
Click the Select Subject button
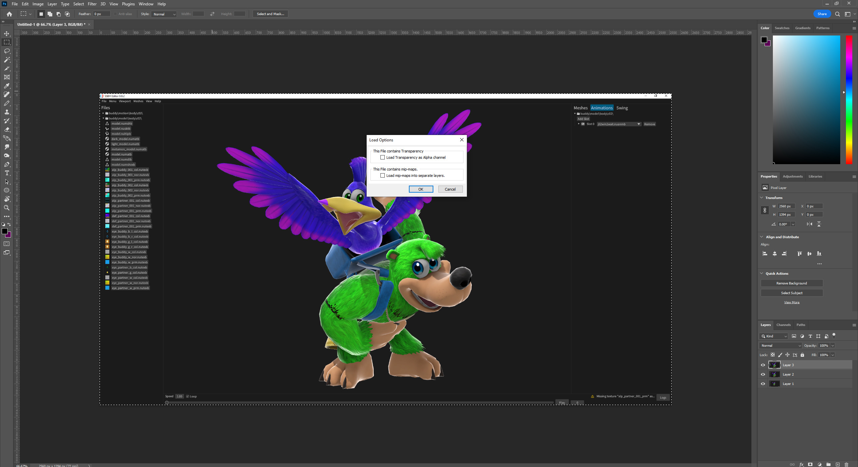click(x=791, y=293)
